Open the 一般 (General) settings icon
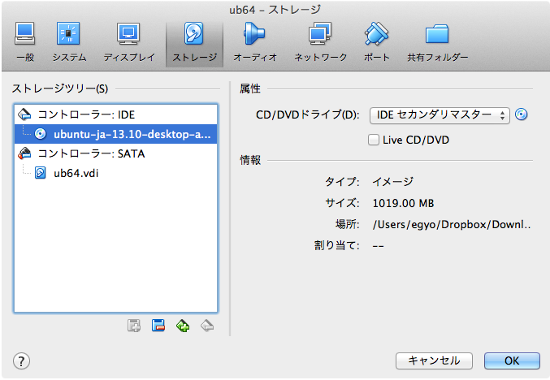550x380 pixels. pyautogui.click(x=25, y=34)
